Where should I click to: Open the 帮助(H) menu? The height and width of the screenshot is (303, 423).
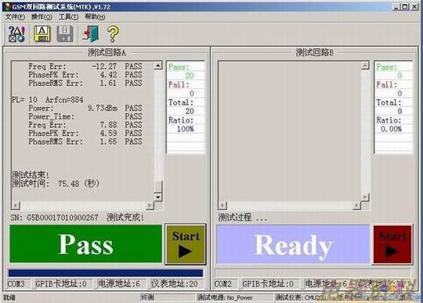click(x=95, y=16)
